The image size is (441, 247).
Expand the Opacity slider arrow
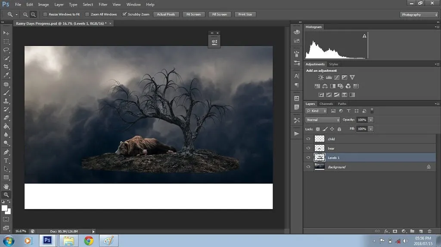tap(371, 120)
